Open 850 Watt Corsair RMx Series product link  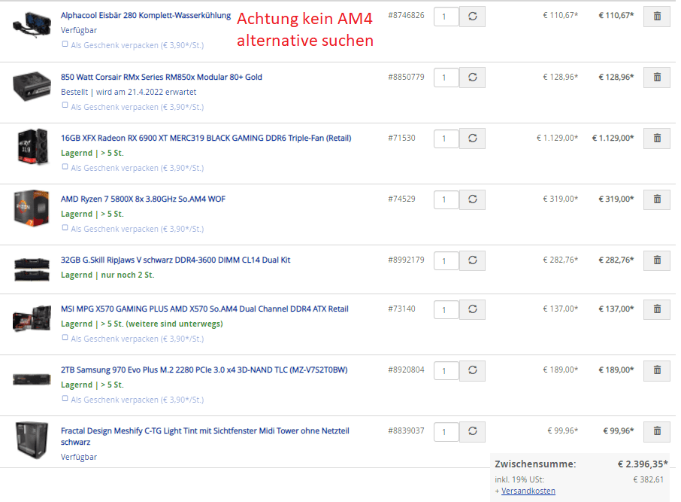click(x=161, y=77)
